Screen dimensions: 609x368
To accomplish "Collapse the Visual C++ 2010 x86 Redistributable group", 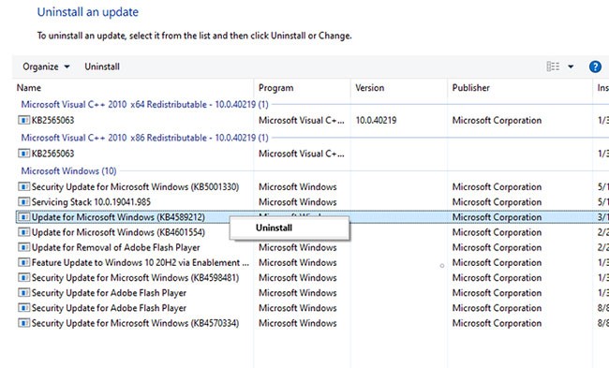I will click(x=144, y=138).
